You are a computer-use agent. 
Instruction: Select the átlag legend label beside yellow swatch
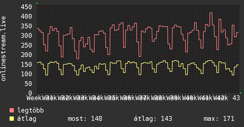(x=27, y=119)
